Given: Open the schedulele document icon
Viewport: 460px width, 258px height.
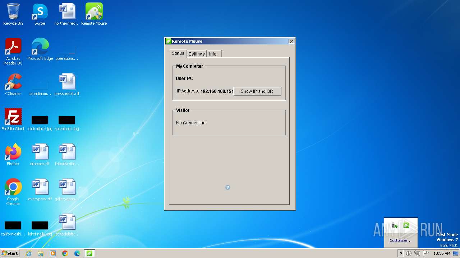Looking at the screenshot, I should (67, 225).
